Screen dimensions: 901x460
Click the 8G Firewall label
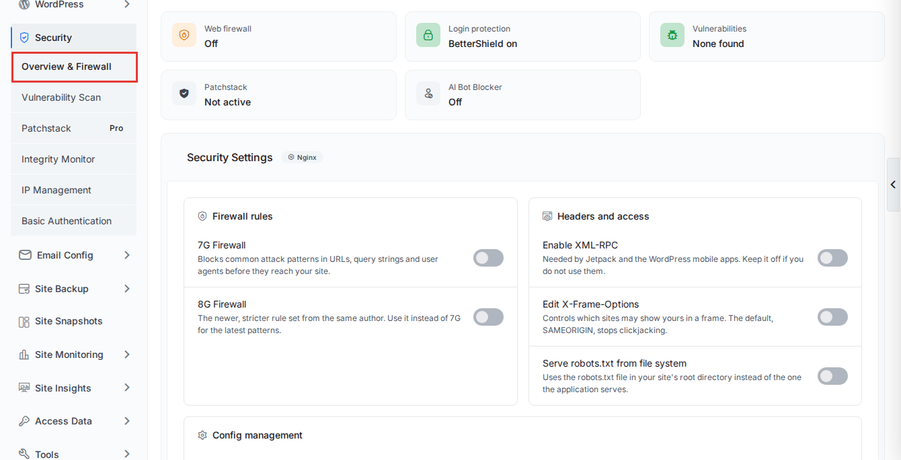click(222, 304)
